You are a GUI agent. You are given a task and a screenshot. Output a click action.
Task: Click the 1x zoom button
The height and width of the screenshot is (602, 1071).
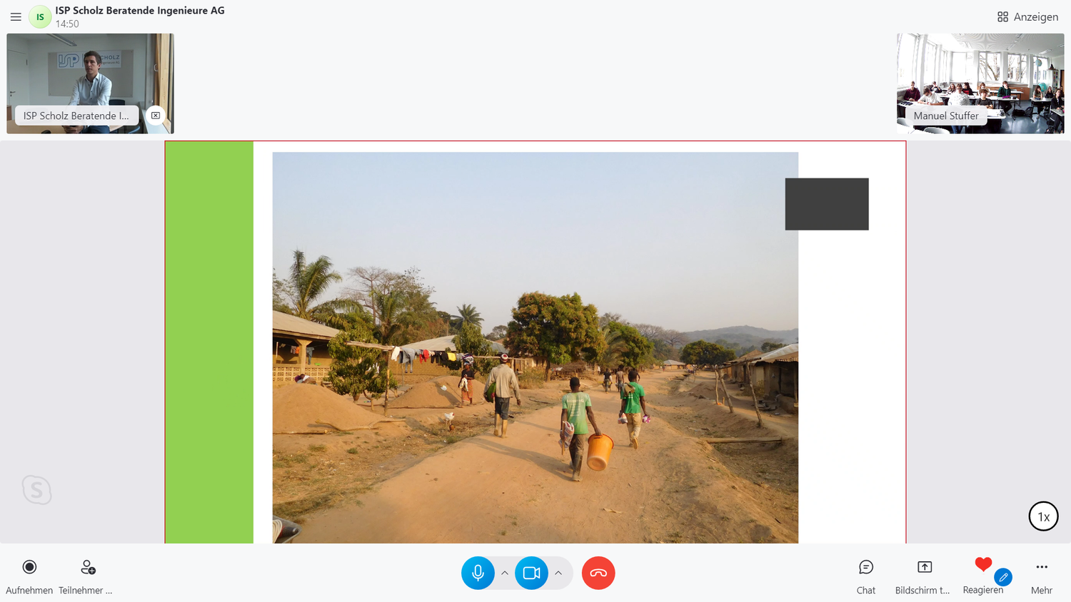[x=1043, y=516]
